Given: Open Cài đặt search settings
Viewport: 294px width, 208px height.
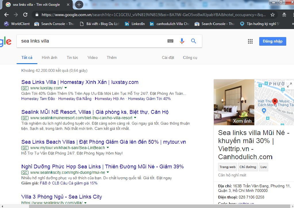Looking at the screenshot, I should coord(168,57).
